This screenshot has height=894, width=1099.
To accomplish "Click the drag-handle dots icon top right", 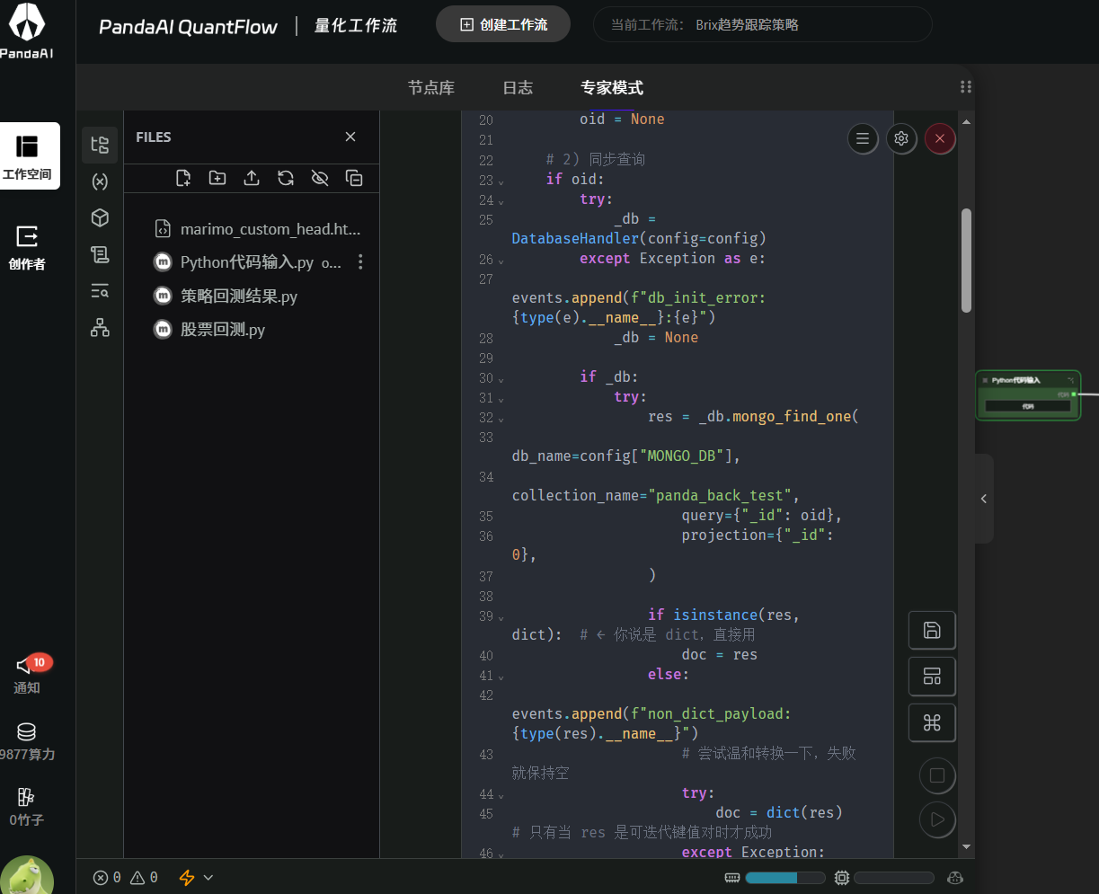I will (x=966, y=87).
